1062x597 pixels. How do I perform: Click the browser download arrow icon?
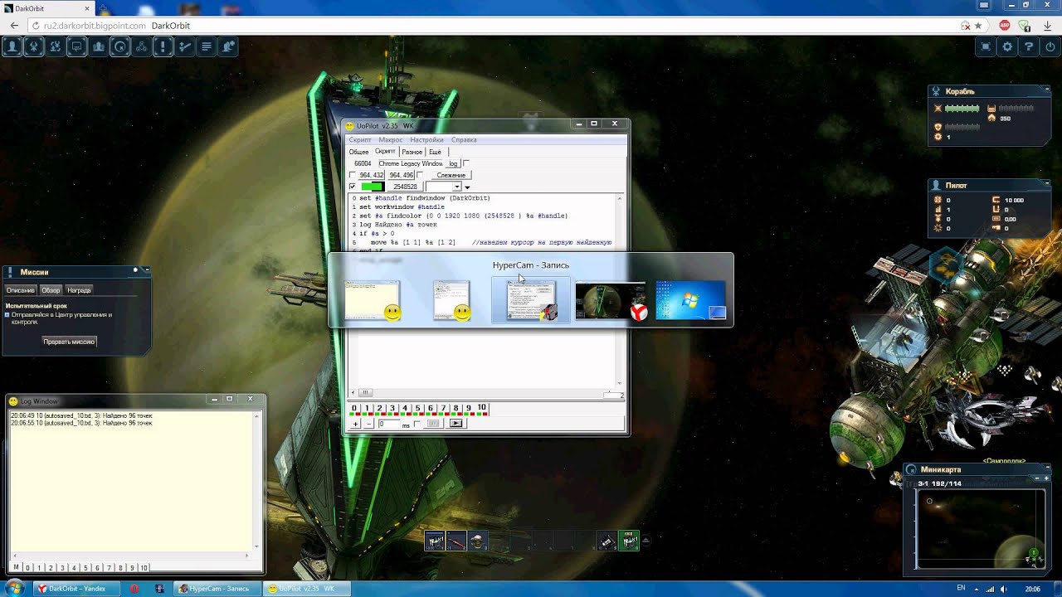coord(1046,26)
